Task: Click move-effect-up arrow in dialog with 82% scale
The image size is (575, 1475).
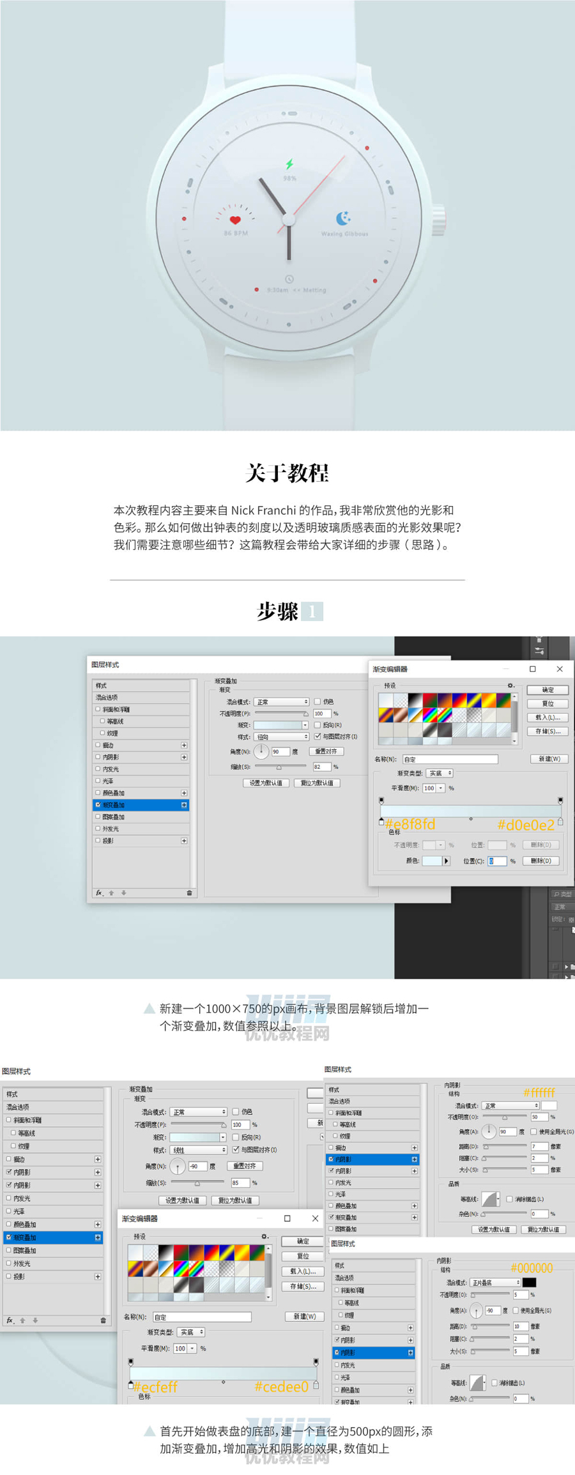Action: tap(111, 893)
